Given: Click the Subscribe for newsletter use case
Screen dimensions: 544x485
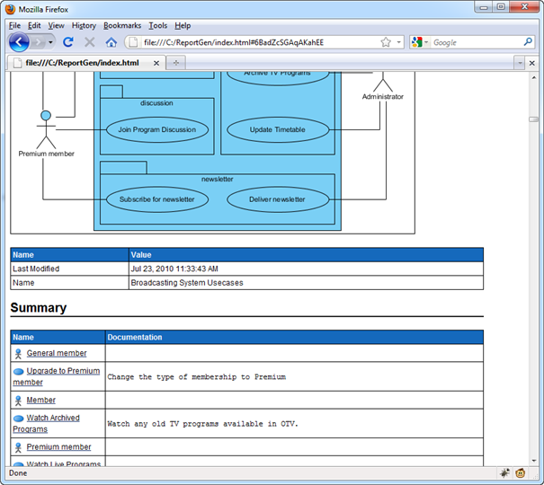Looking at the screenshot, I should (157, 199).
